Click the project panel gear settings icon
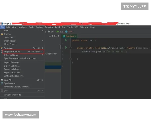Screen dimensions: 151x121 tap(55, 36)
